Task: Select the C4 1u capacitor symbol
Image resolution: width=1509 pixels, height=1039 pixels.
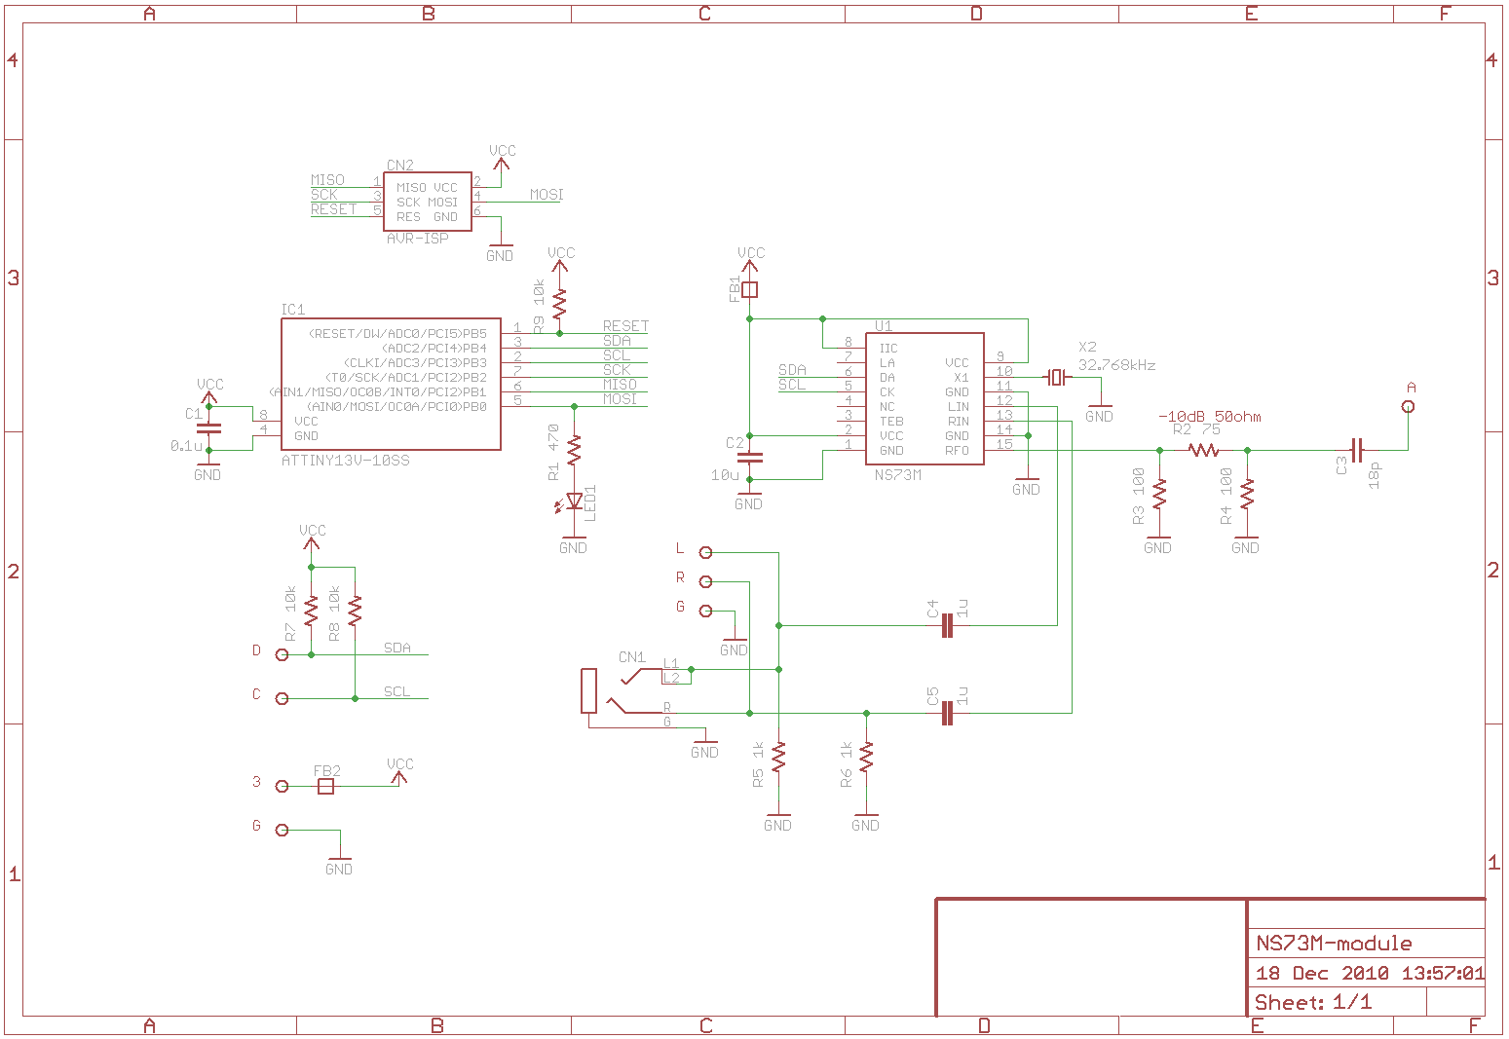Action: (x=946, y=626)
